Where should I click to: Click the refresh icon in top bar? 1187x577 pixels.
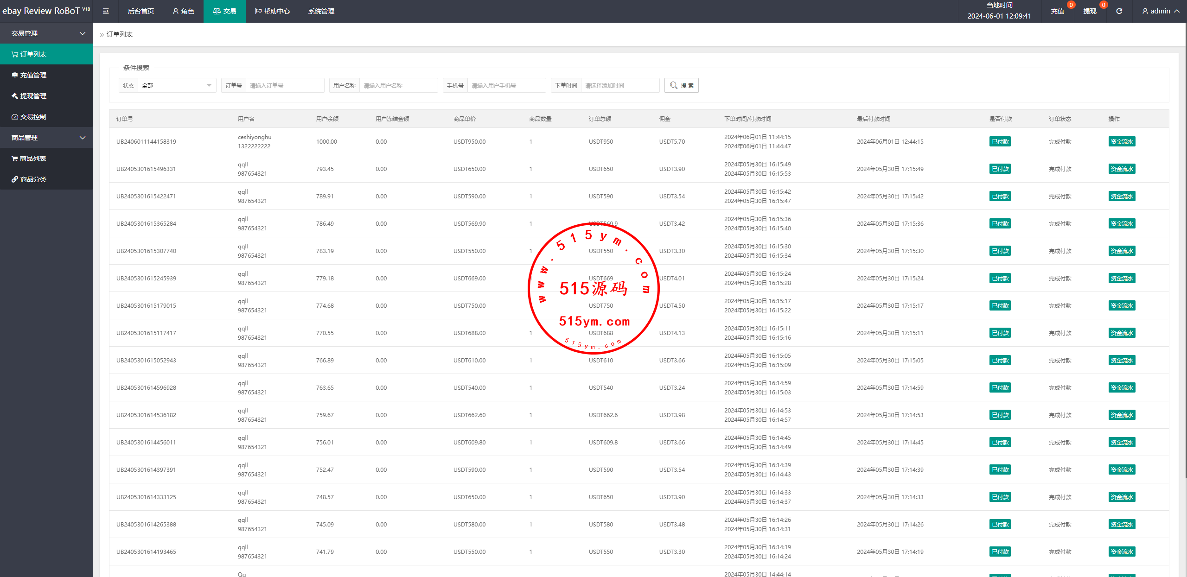(x=1119, y=11)
